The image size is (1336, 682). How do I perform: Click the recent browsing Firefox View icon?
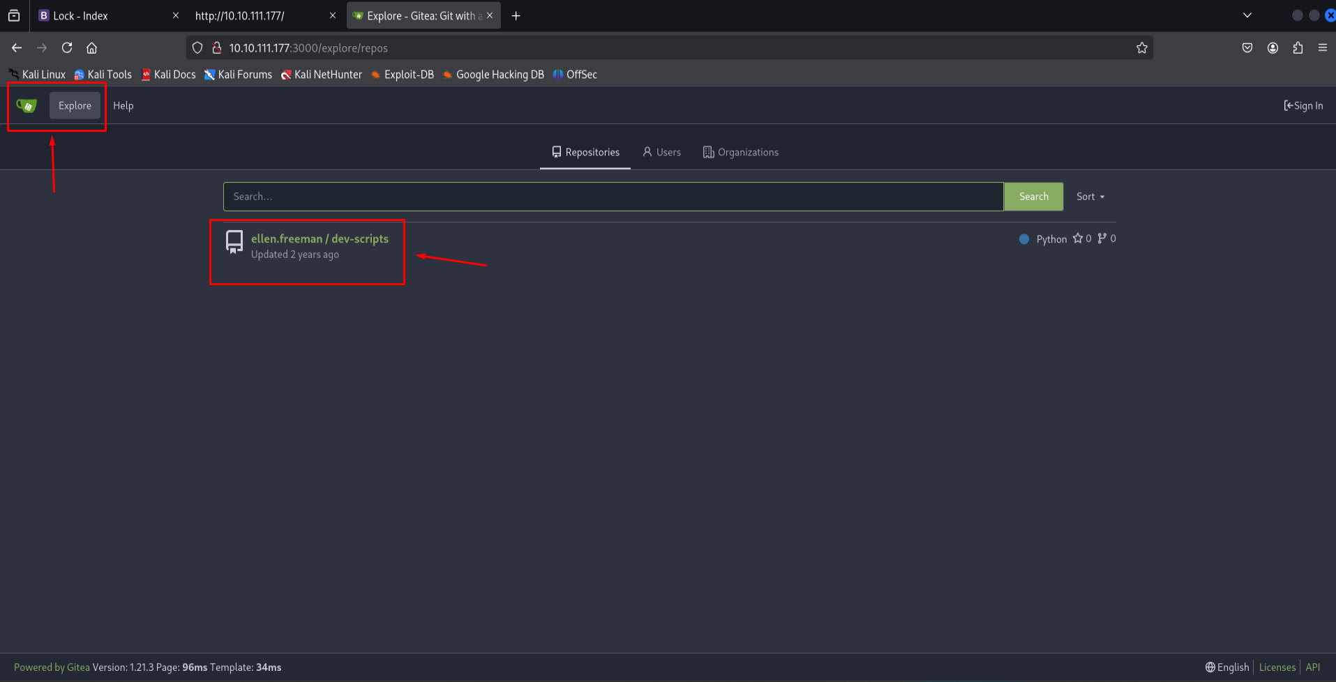tap(14, 15)
